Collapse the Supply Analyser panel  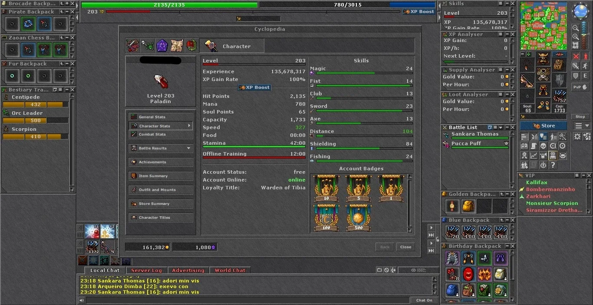click(506, 70)
